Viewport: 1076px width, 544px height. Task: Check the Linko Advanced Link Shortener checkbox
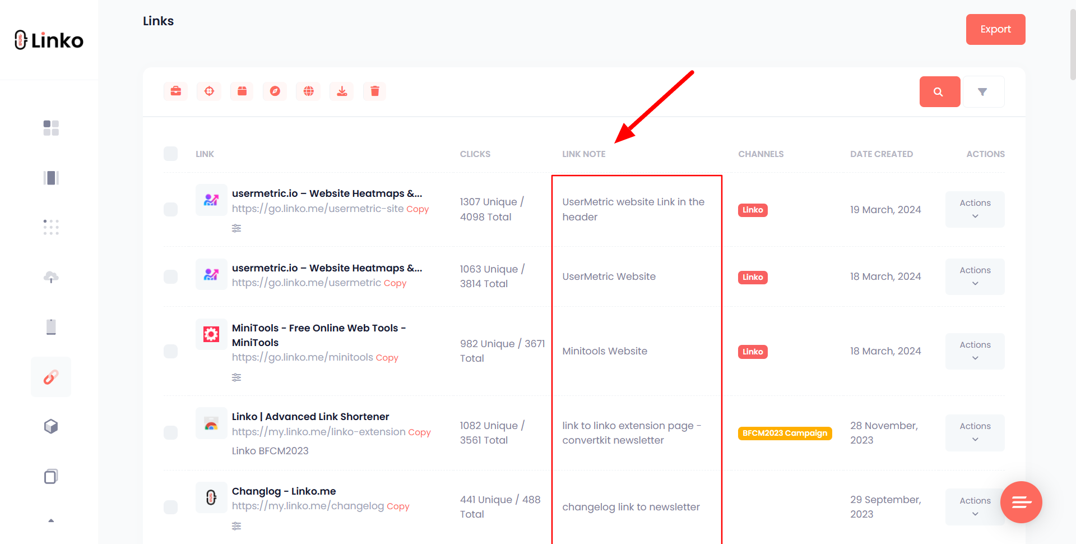(x=170, y=432)
